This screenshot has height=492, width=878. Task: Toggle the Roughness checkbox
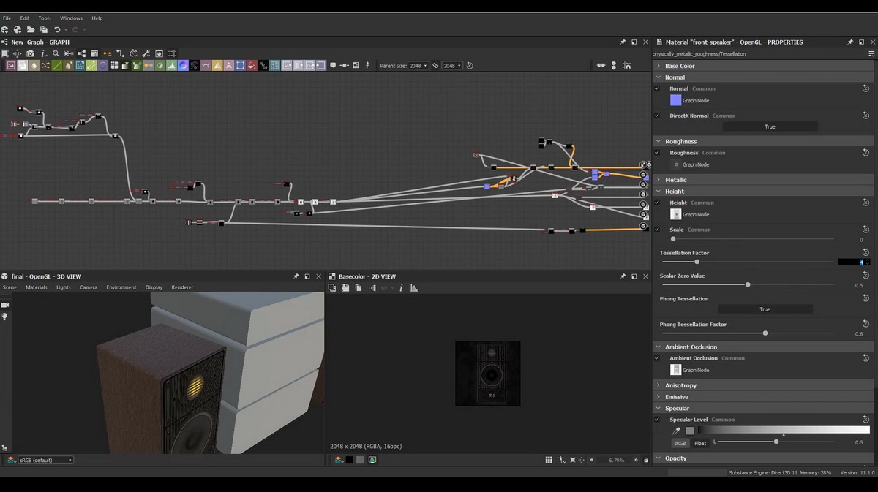click(657, 153)
